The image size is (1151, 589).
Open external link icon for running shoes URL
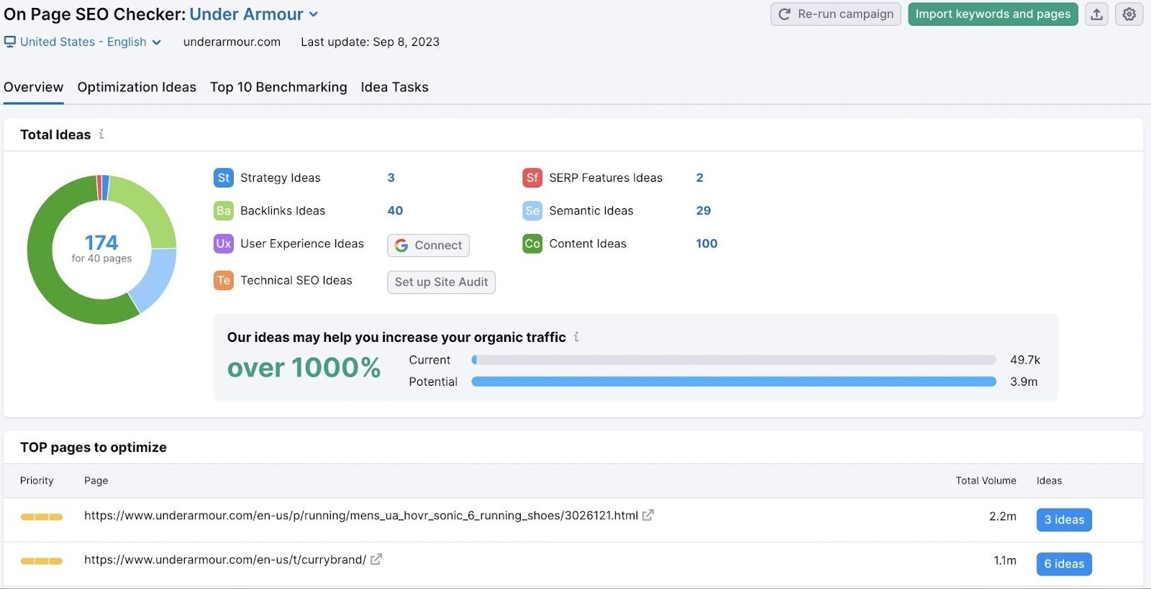click(x=648, y=515)
